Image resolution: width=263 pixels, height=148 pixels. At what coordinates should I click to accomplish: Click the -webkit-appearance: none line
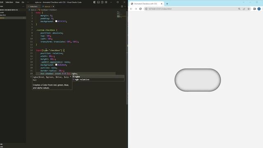(x=55, y=62)
